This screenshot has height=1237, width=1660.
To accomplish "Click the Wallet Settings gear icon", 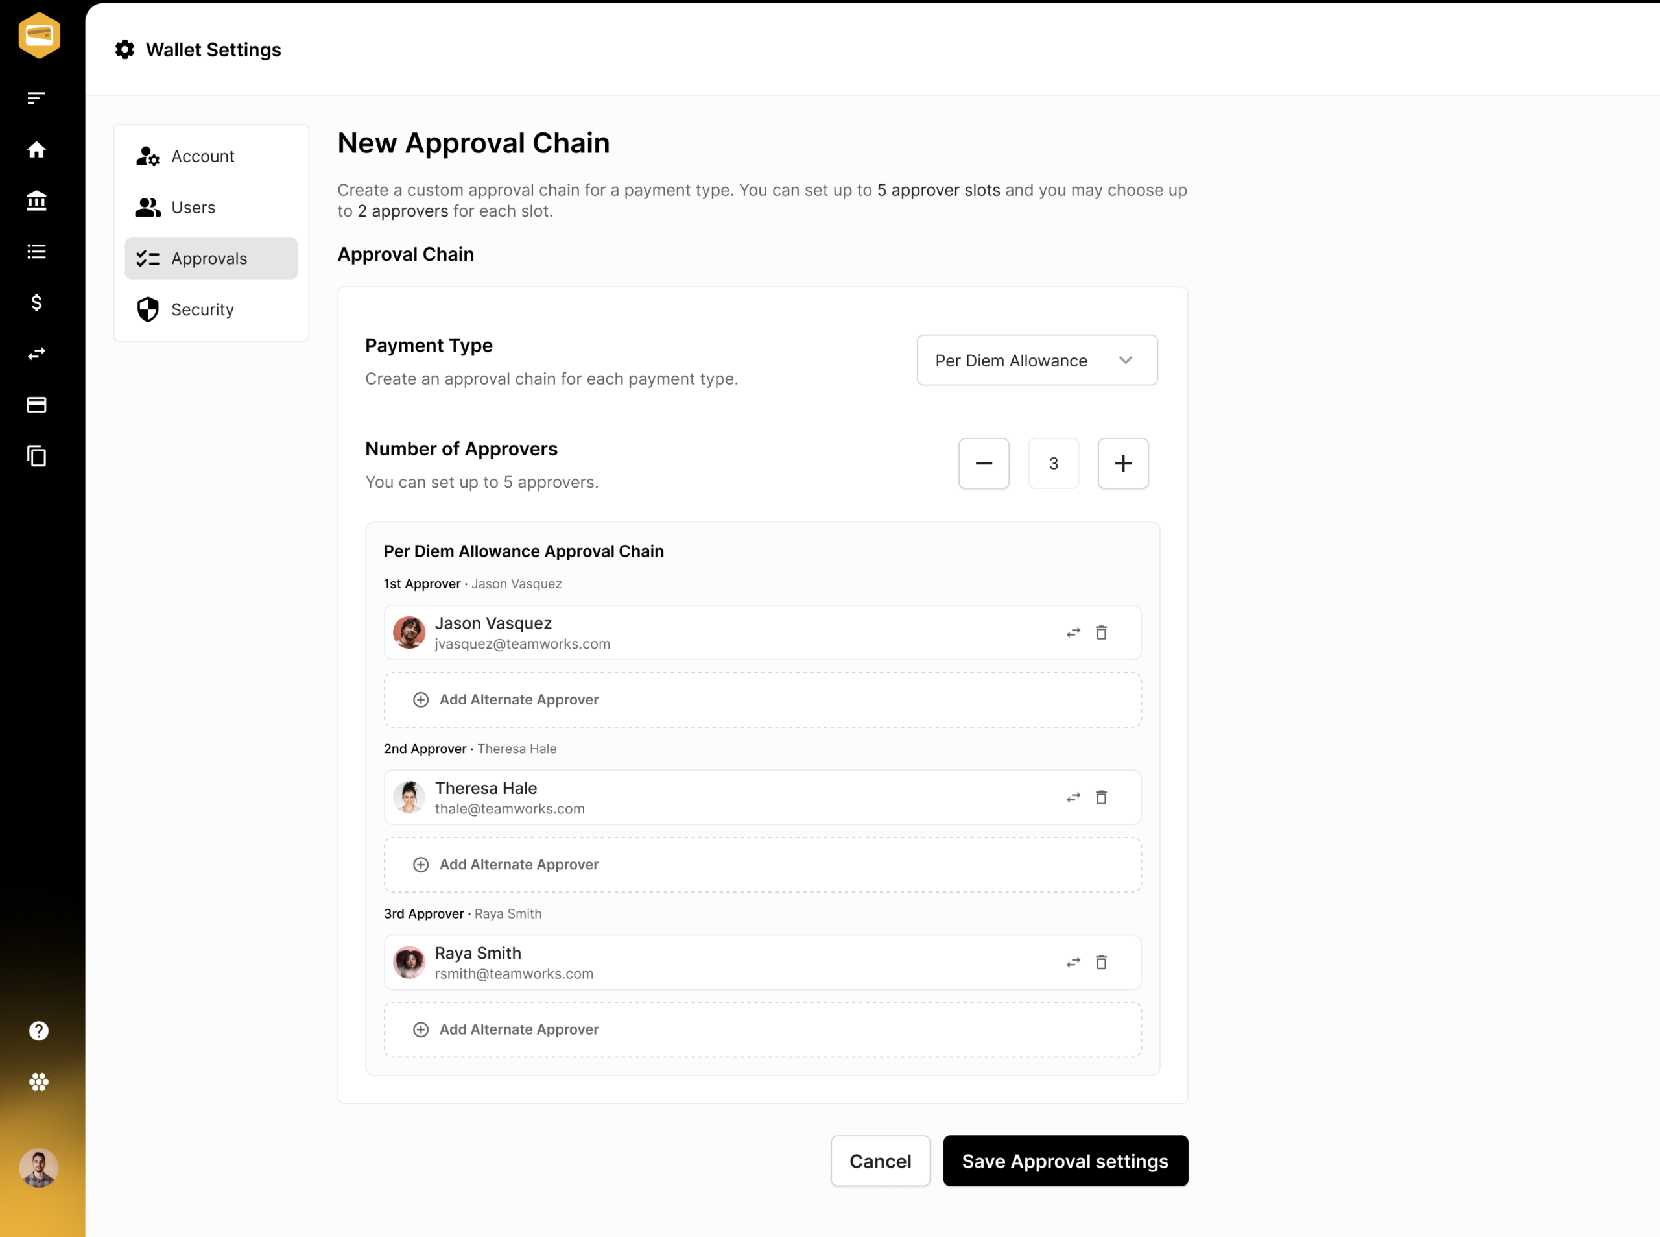I will point(125,49).
